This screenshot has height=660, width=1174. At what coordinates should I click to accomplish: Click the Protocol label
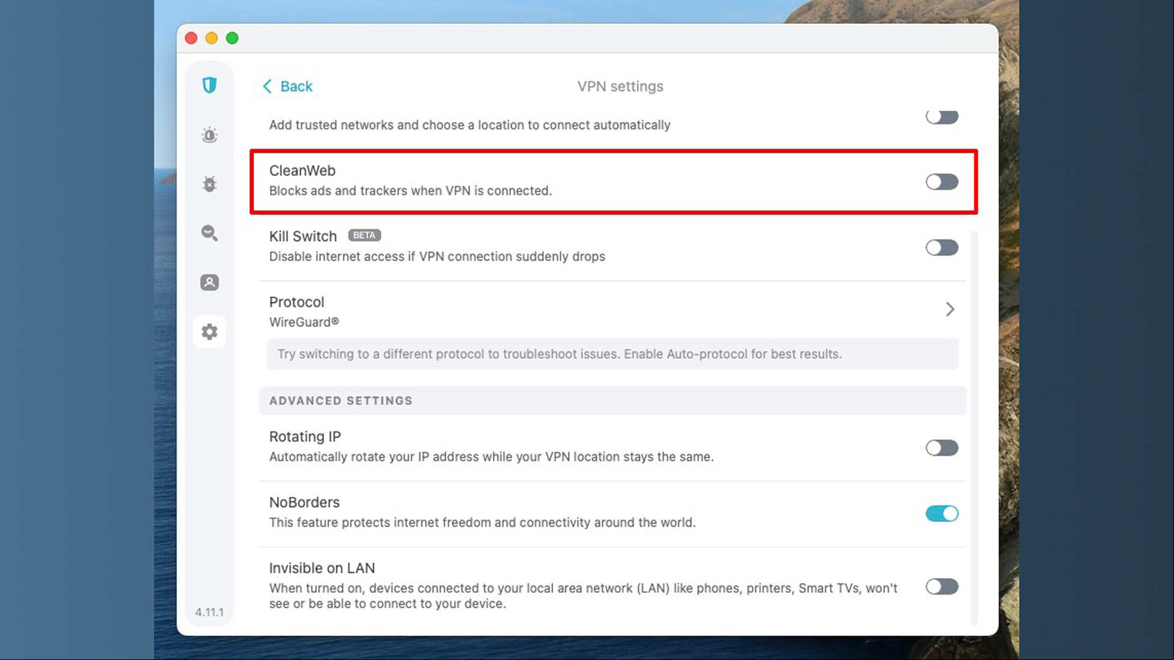point(296,302)
